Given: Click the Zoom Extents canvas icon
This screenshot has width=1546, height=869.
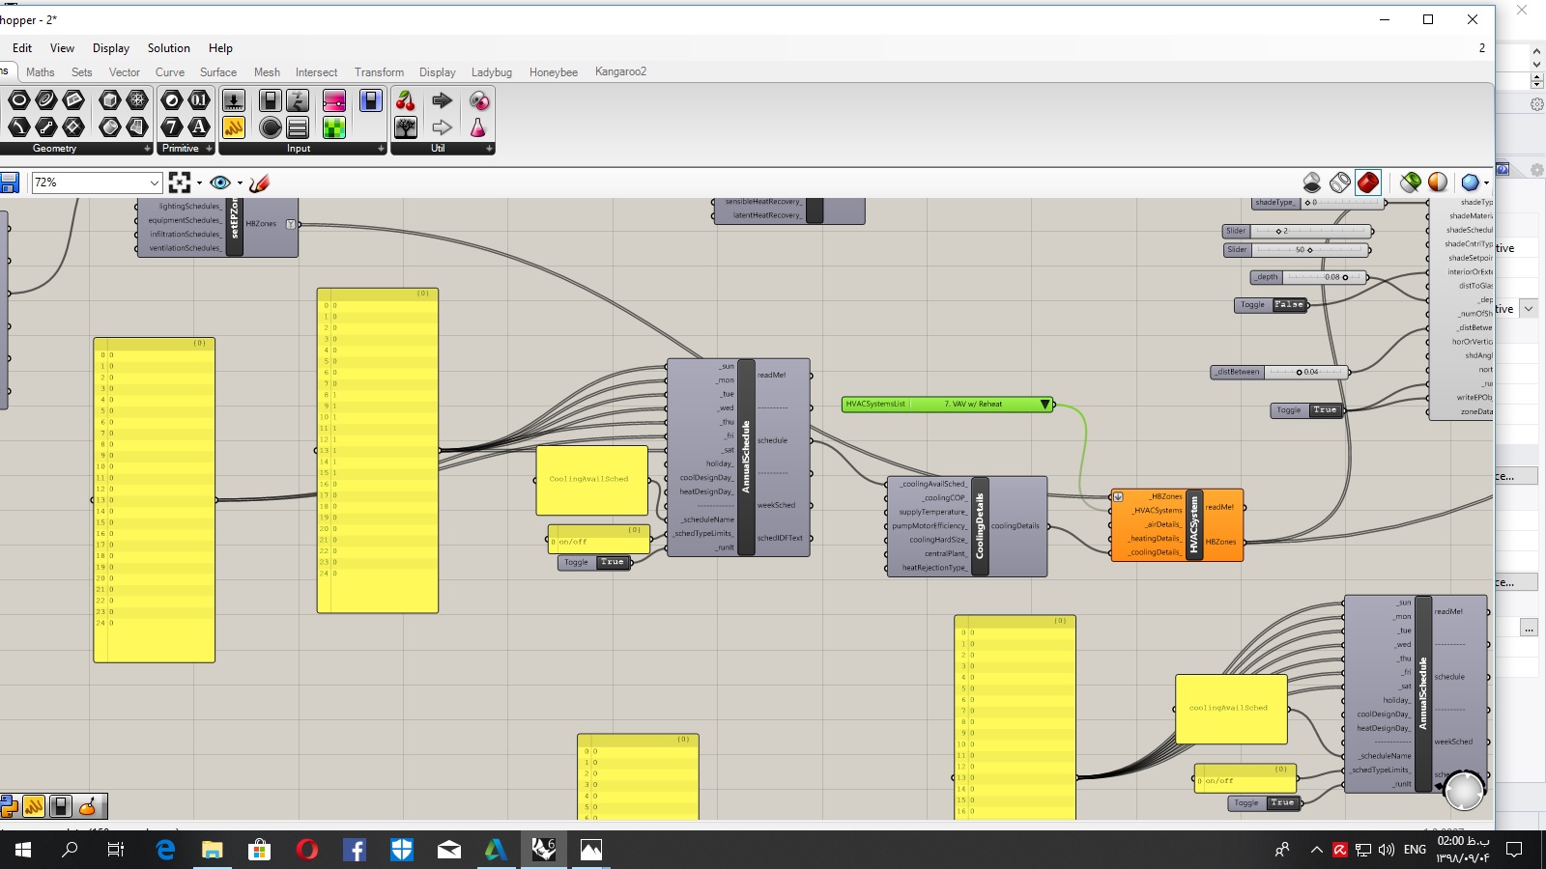Looking at the screenshot, I should (x=180, y=182).
